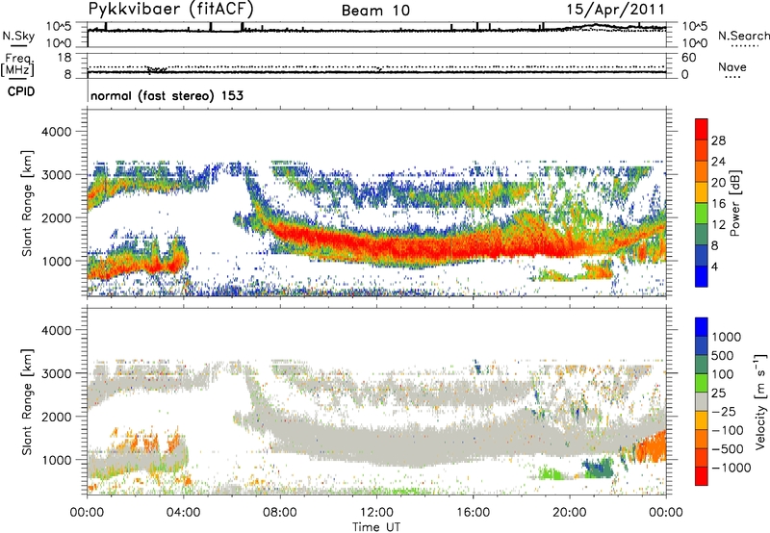
Task: Click the 'Velocity [m s-1]' color bar label
Action: tap(760, 401)
